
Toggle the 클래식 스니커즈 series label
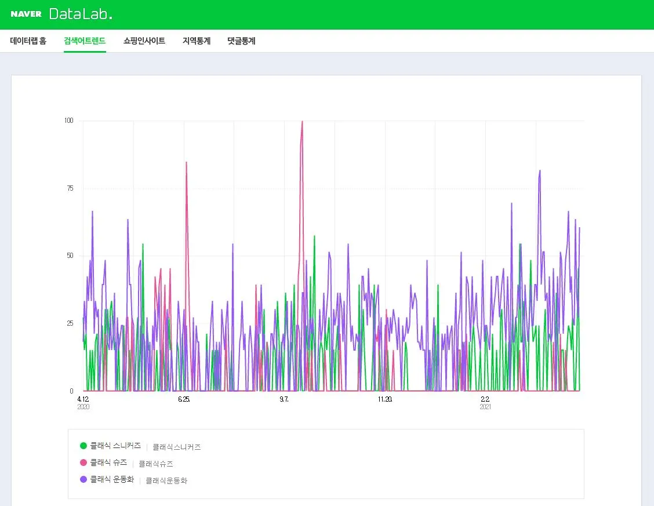(115, 446)
